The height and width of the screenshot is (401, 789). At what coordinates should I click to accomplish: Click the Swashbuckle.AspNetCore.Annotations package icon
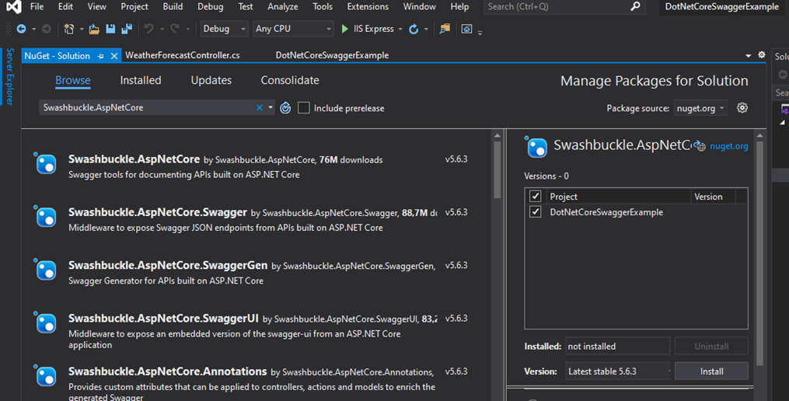tap(46, 377)
